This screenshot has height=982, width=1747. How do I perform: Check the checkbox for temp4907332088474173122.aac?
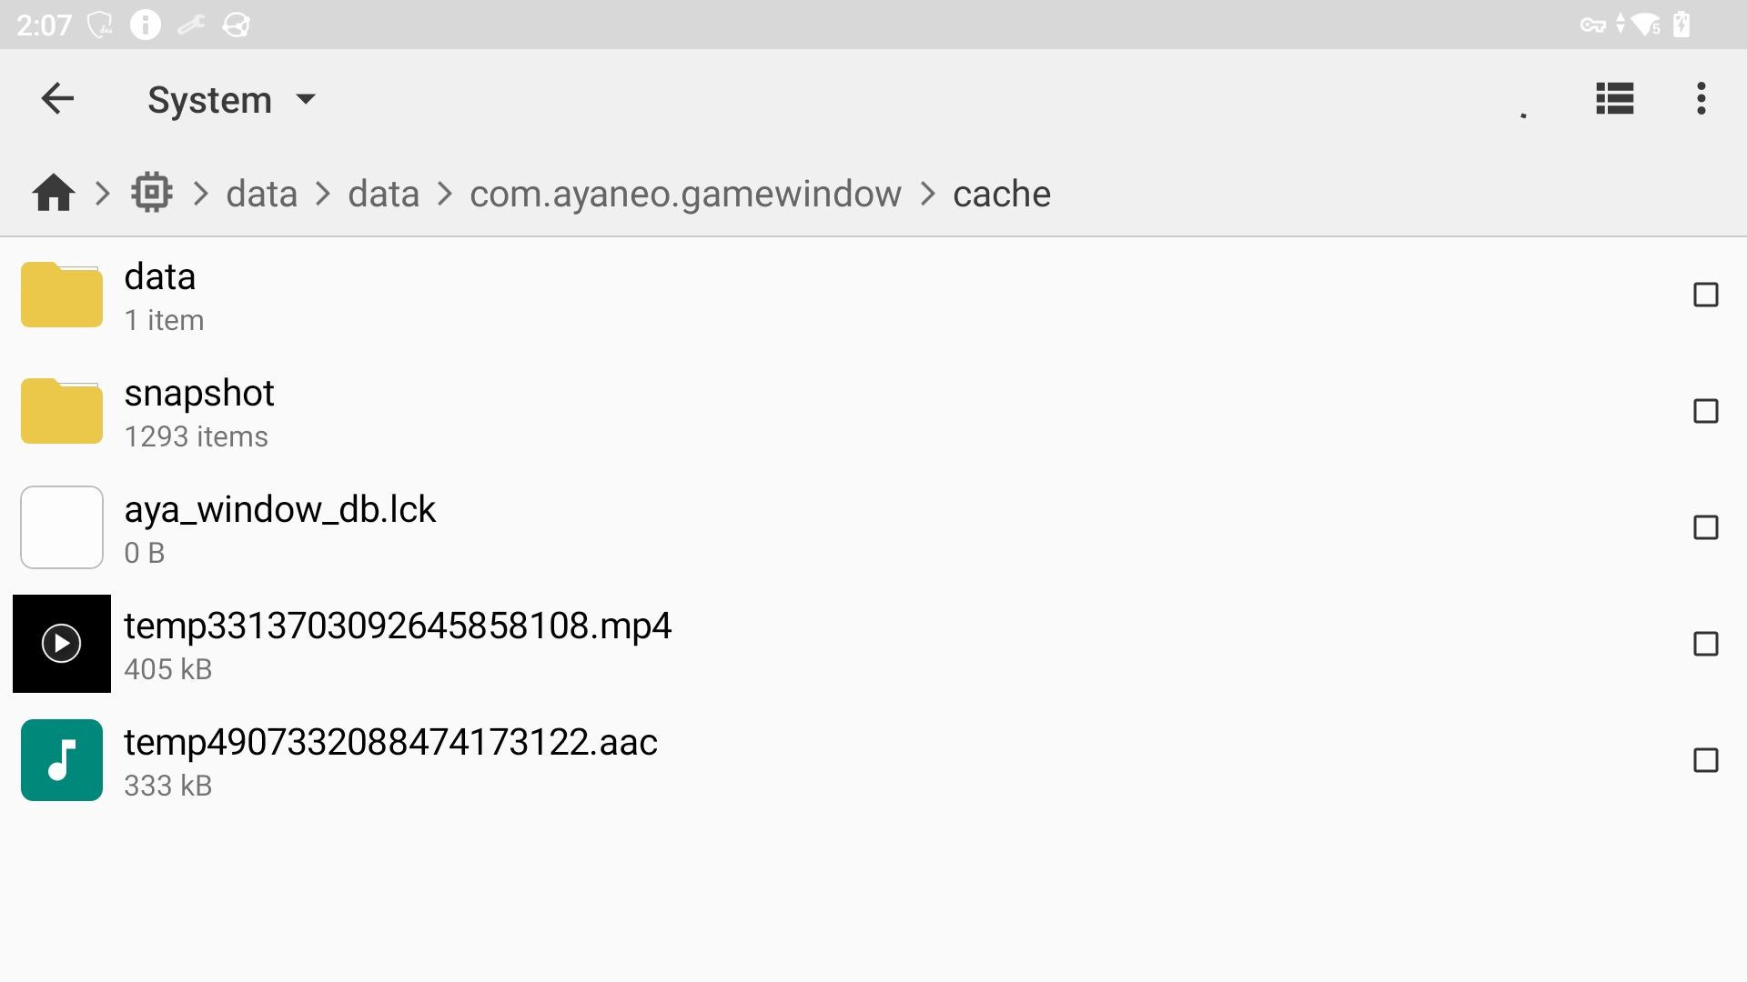tap(1706, 760)
